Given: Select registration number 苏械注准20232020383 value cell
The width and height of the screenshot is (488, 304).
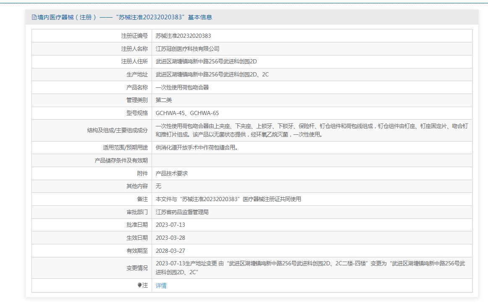Looking at the screenshot, I should tap(183, 36).
